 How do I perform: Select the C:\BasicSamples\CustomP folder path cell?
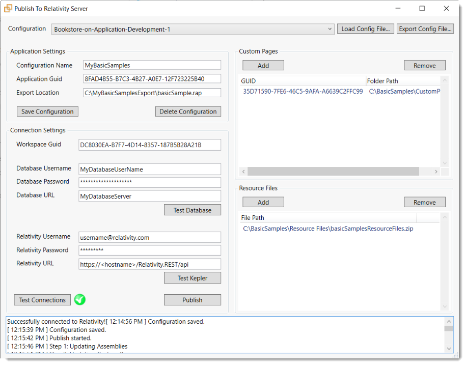pyautogui.click(x=404, y=92)
